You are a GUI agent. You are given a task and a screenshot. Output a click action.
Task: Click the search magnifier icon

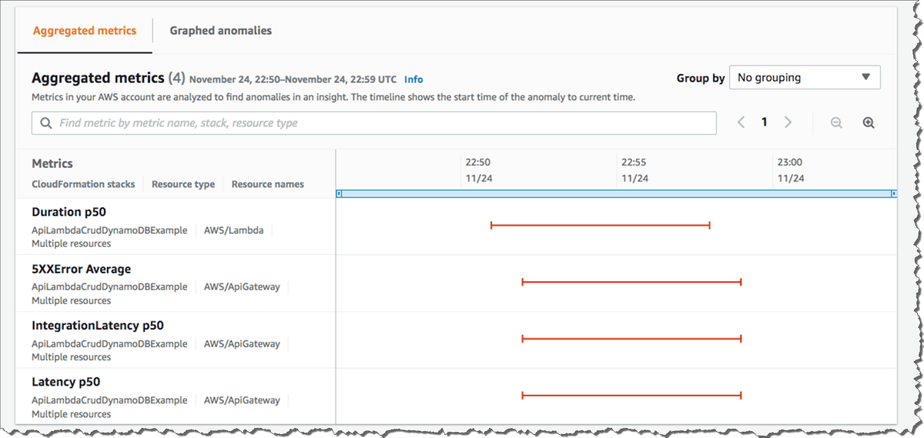coord(46,123)
